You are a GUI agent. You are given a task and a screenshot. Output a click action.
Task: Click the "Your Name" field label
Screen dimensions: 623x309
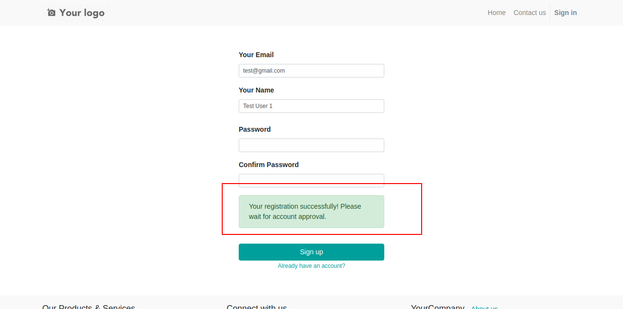[256, 90]
